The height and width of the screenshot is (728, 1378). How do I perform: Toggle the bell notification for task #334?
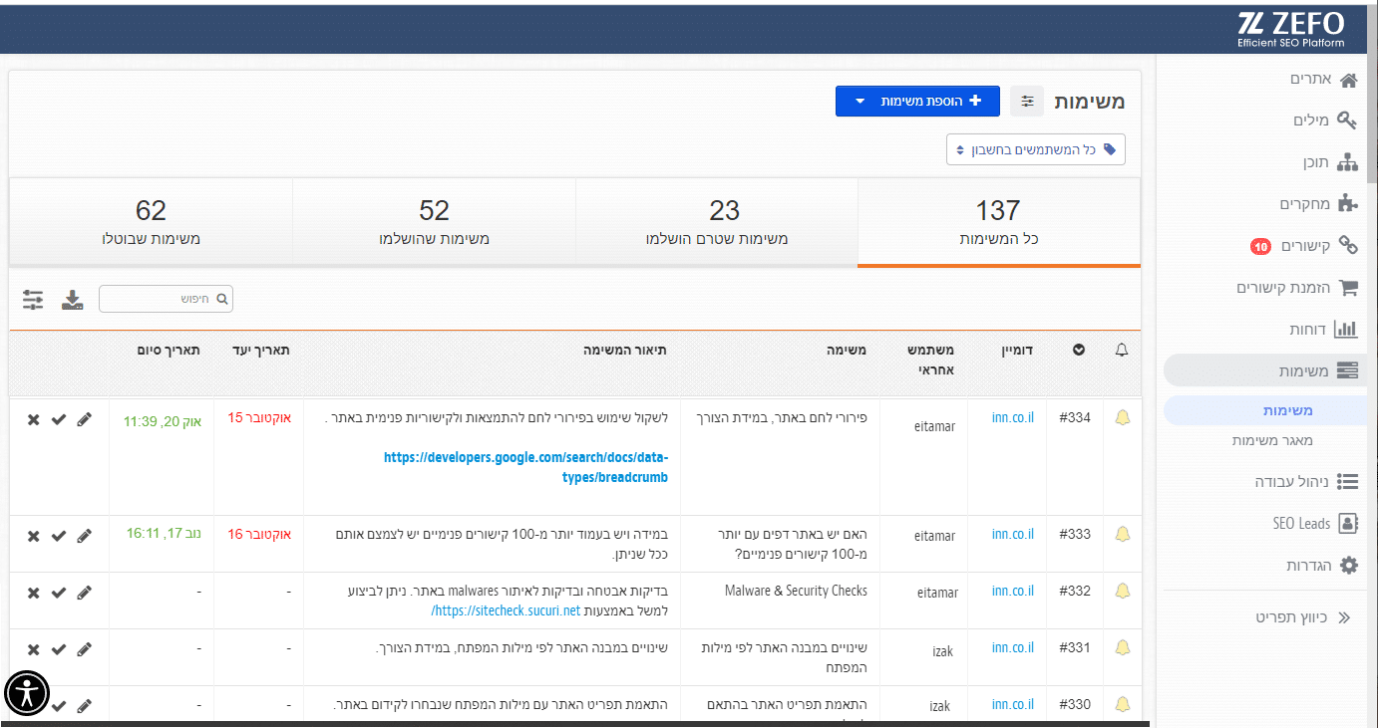point(1123,418)
